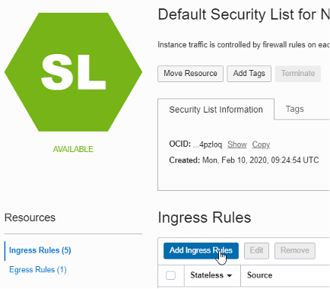Click the Add Tags button
The height and width of the screenshot is (289, 330).
(249, 74)
